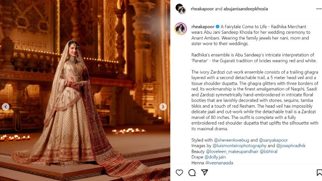This screenshot has height=181, width=322.
Task: Save the post with the bookmark icon
Action: tap(319, 173)
